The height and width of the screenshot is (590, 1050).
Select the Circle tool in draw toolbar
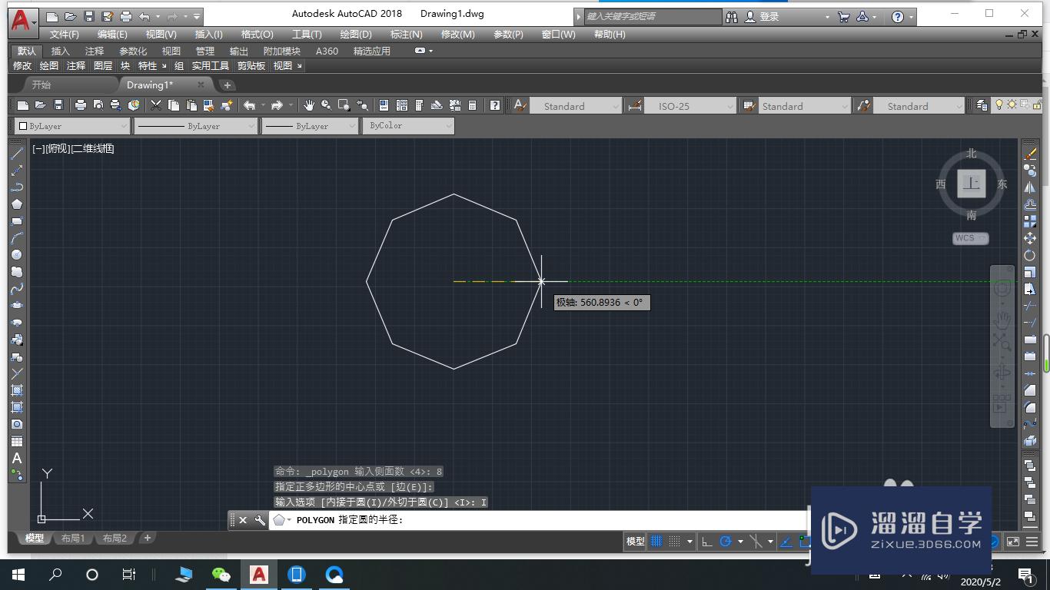[x=16, y=255]
